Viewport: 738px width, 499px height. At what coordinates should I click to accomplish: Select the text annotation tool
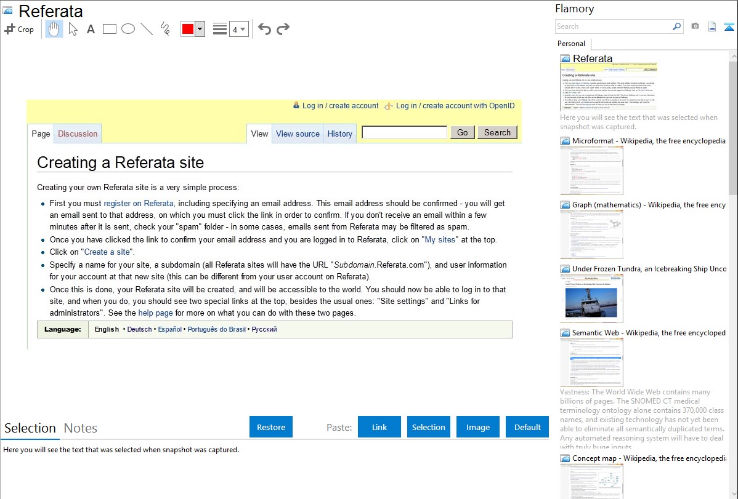(x=91, y=29)
